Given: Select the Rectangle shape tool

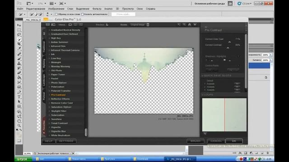Looking at the screenshot, I should [x=19, y=106].
